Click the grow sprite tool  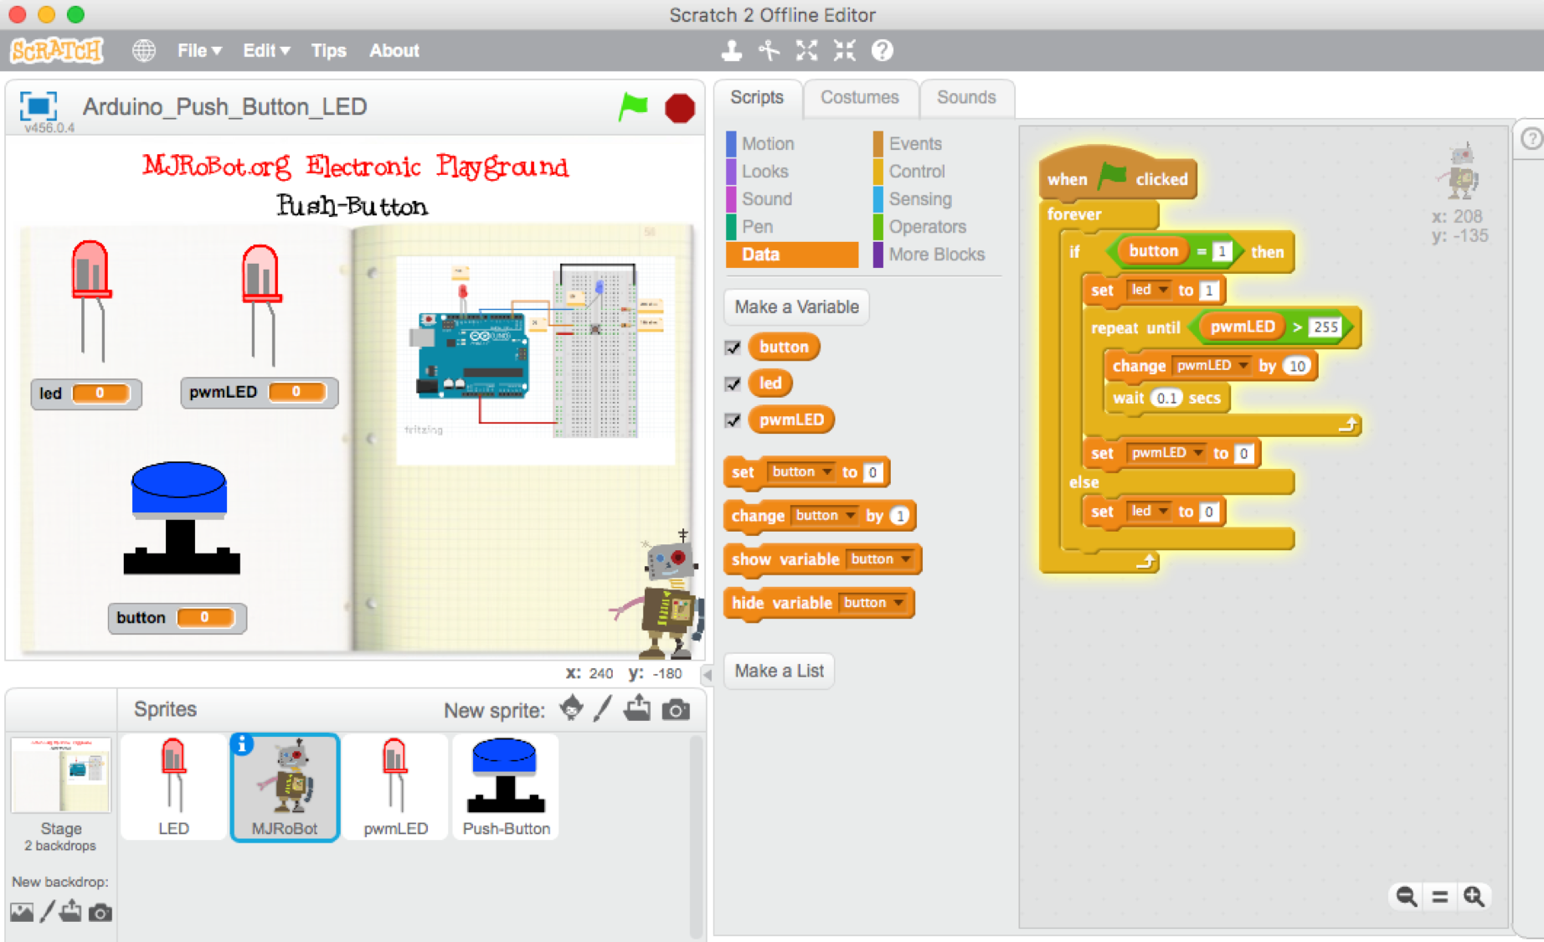(806, 50)
